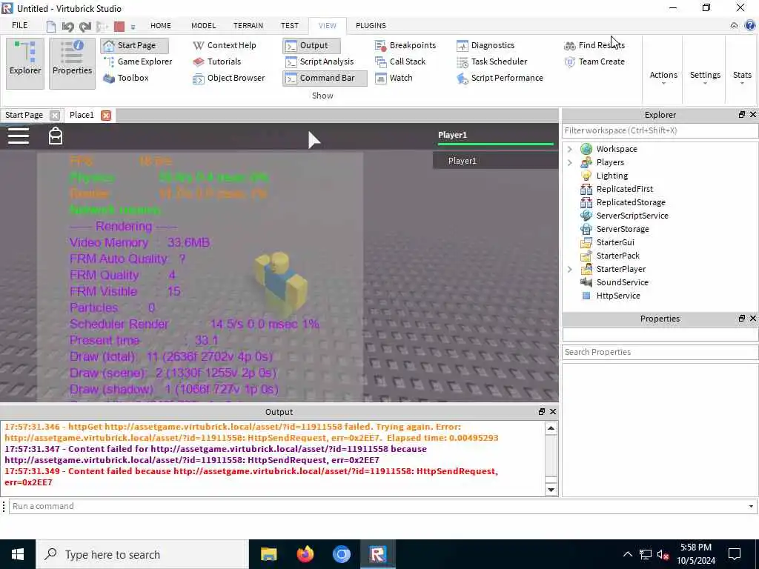
Task: Open quick access toolbar customize arrow
Action: pyautogui.click(x=133, y=27)
